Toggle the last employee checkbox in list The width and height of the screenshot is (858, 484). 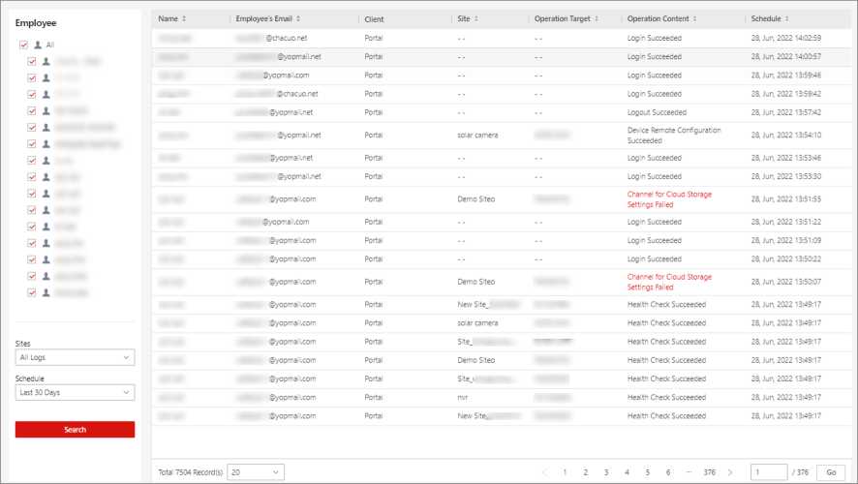(32, 291)
